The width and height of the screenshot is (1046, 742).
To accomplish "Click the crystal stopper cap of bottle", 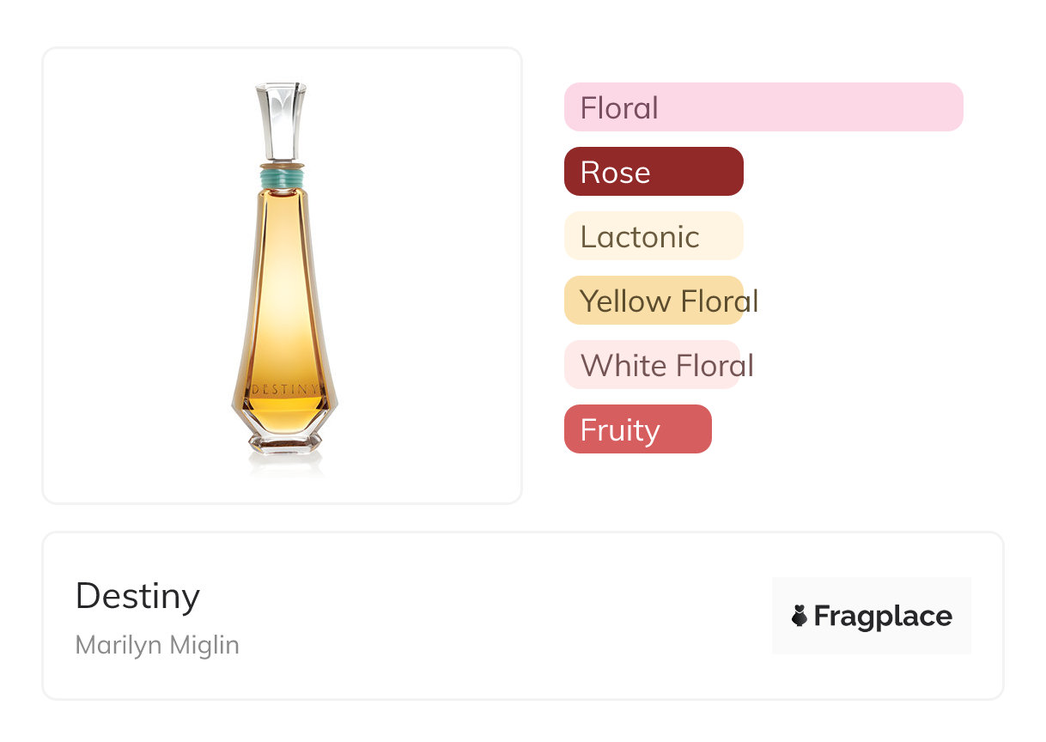I will click(281, 119).
